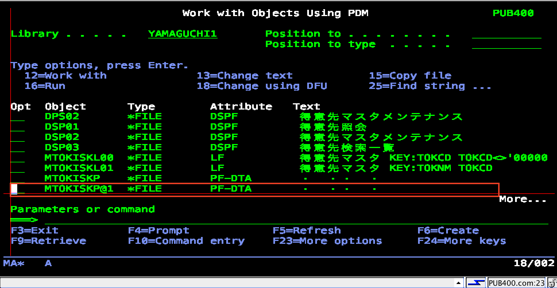Select object name MTOKISKP@1
Viewport: 557px width, 288px height.
pyautogui.click(x=79, y=189)
